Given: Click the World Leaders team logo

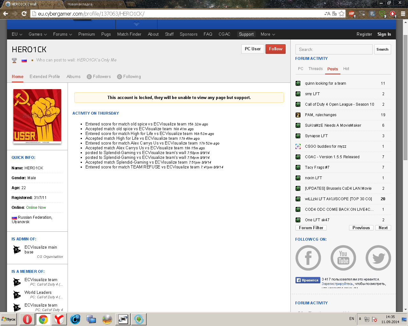Looking at the screenshot, I should (17, 295).
